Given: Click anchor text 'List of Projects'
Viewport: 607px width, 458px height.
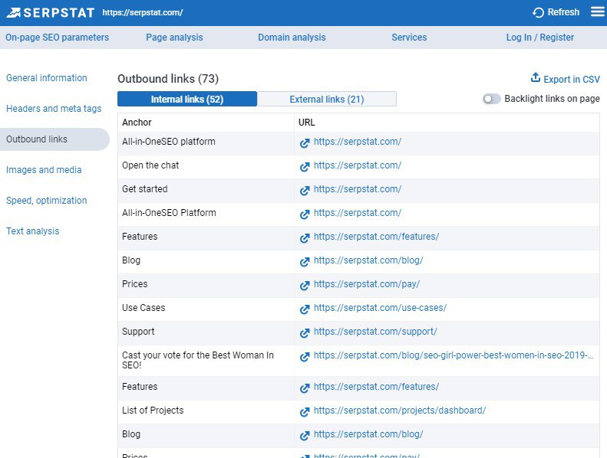Looking at the screenshot, I should [153, 411].
